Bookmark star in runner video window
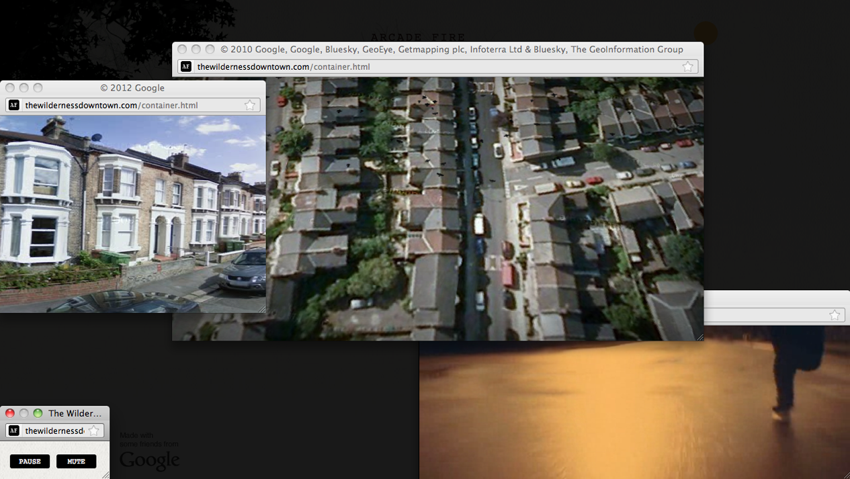Image resolution: width=850 pixels, height=479 pixels. click(835, 315)
